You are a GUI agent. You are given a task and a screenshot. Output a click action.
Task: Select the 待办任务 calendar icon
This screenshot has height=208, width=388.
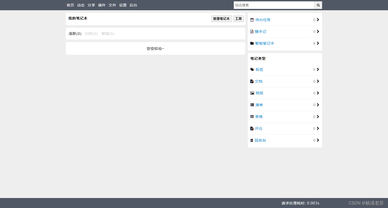[x=252, y=19]
